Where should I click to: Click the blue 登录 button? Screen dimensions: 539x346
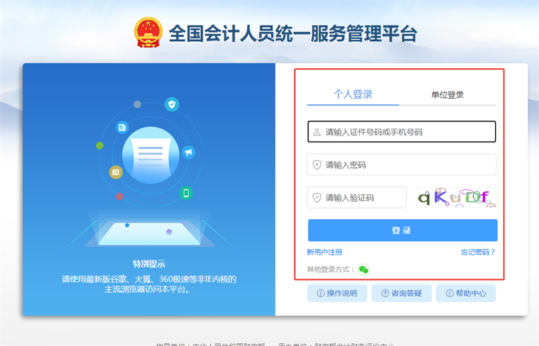click(x=402, y=230)
